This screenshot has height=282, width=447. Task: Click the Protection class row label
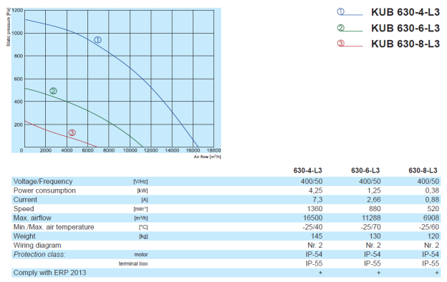point(39,254)
